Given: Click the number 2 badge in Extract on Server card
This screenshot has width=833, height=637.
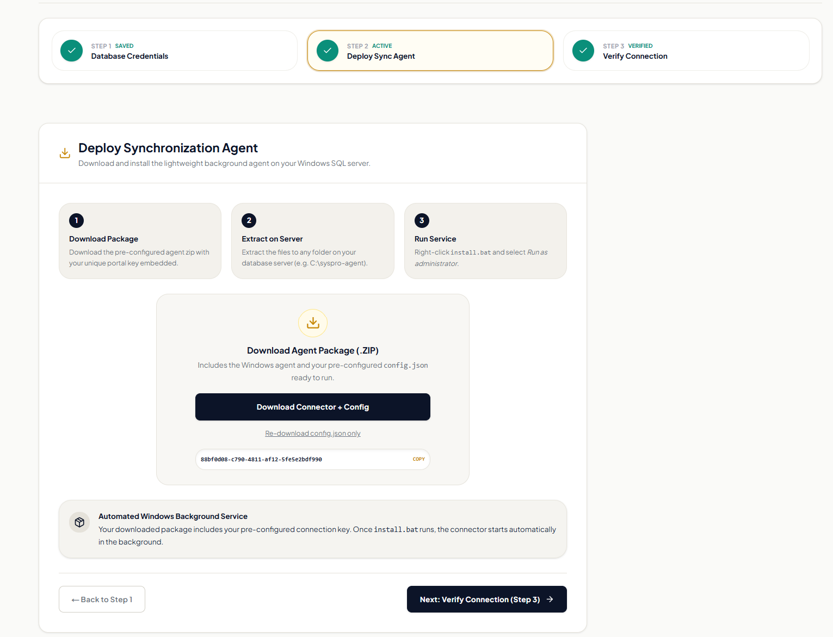Looking at the screenshot, I should coord(249,220).
